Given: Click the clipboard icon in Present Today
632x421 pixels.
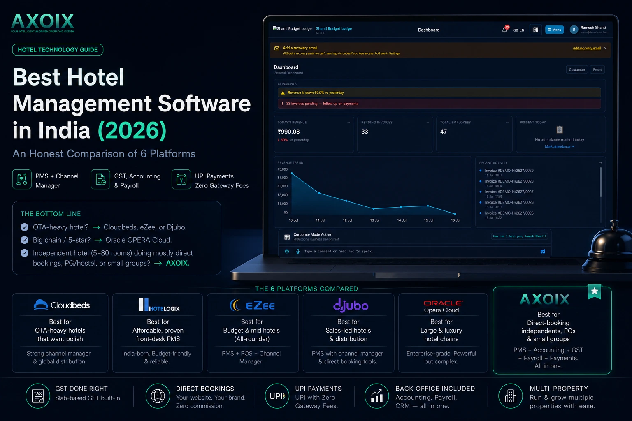Looking at the screenshot, I should click(x=560, y=130).
